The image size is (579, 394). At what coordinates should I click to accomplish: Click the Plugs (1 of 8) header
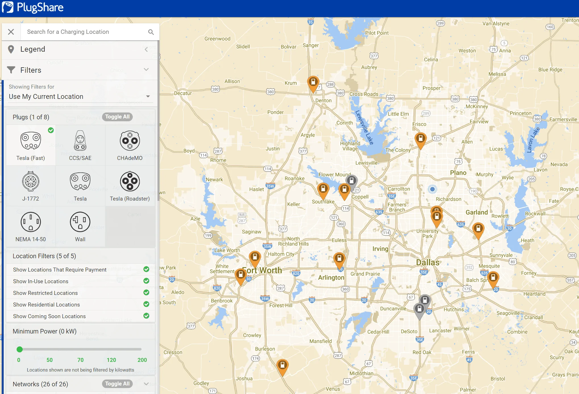coord(31,117)
